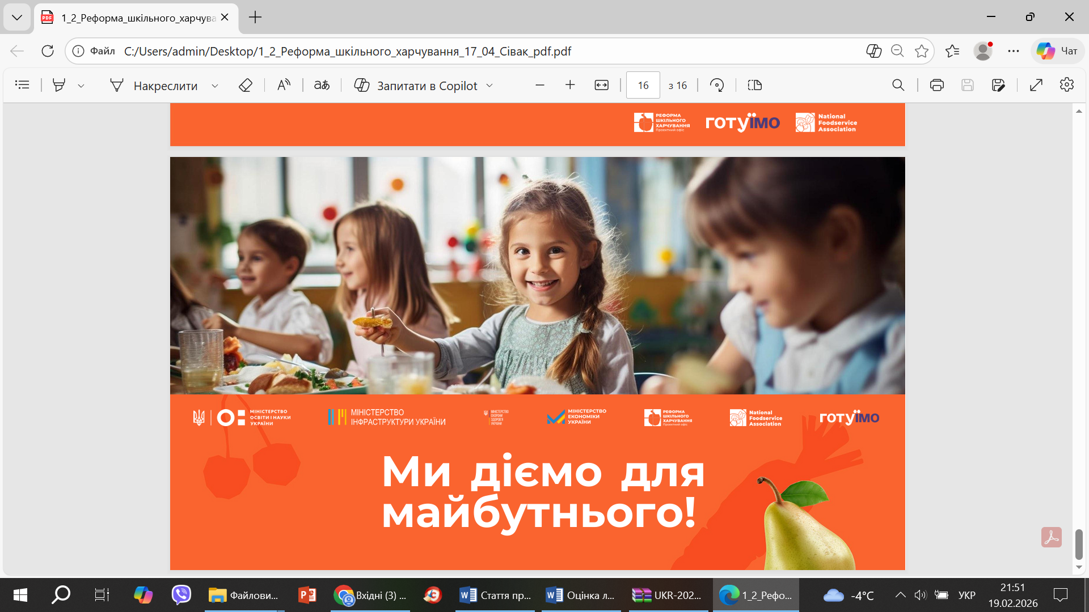Click the translate icon in toolbar
Viewport: 1089px width, 612px height.
322,85
